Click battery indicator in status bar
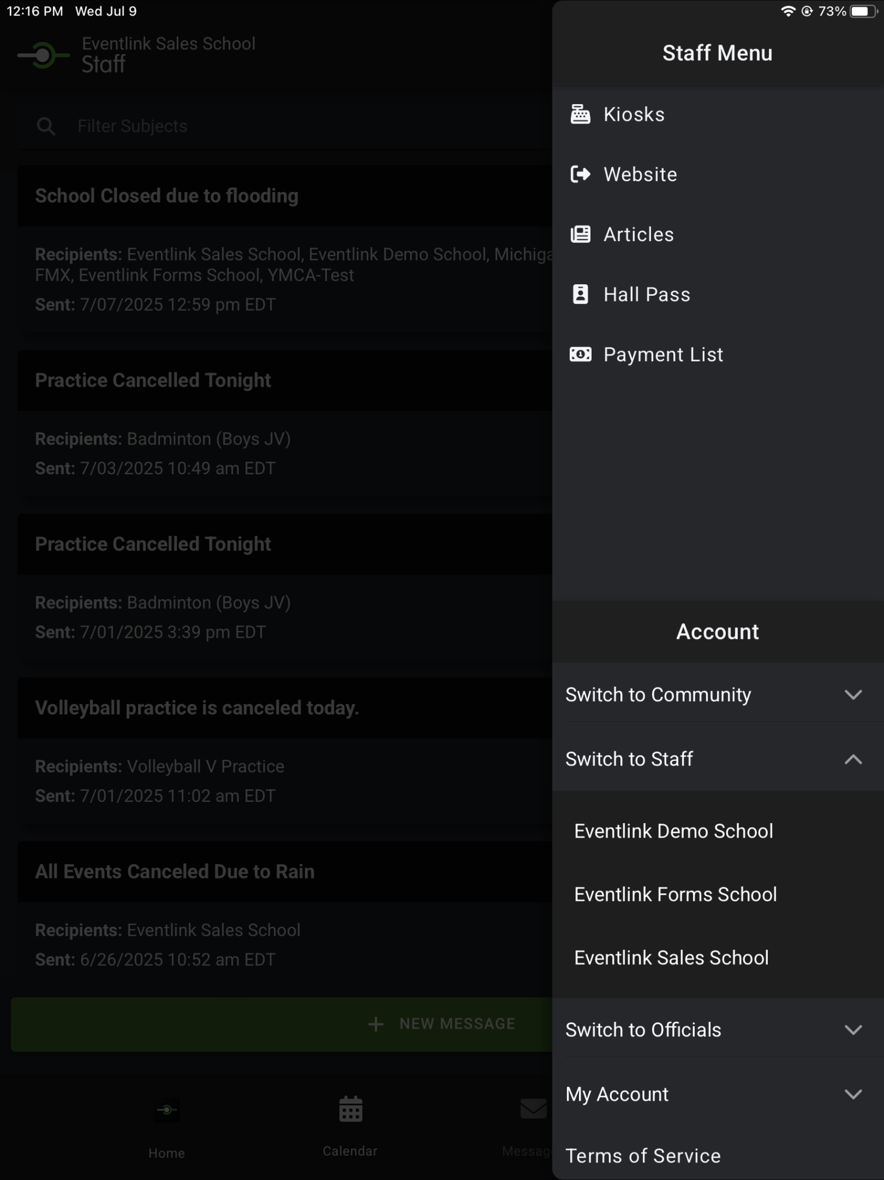 pyautogui.click(x=863, y=11)
